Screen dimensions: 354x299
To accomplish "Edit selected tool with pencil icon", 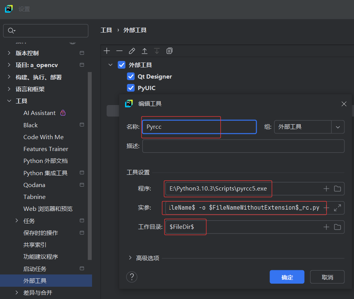I will click(132, 51).
